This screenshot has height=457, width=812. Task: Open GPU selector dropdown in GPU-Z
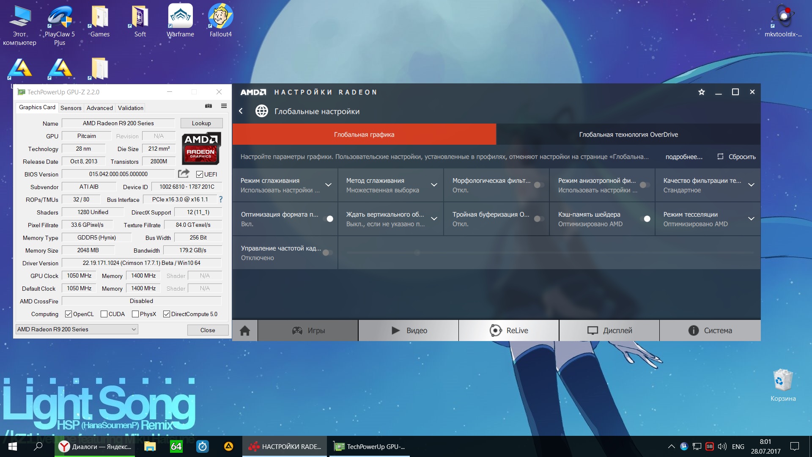(x=77, y=329)
